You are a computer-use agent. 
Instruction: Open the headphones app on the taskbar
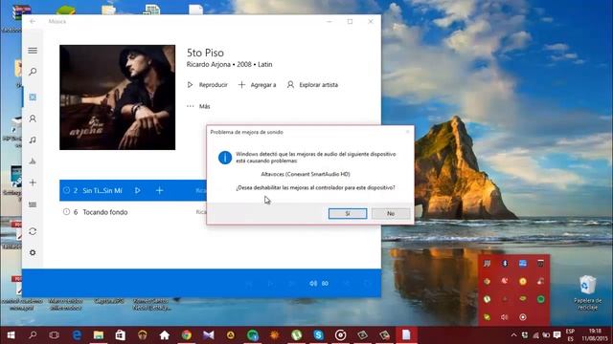click(x=143, y=335)
